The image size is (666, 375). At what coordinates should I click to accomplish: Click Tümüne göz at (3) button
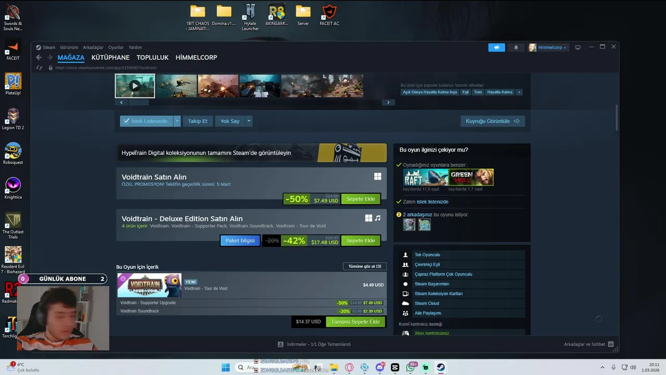[x=365, y=266]
